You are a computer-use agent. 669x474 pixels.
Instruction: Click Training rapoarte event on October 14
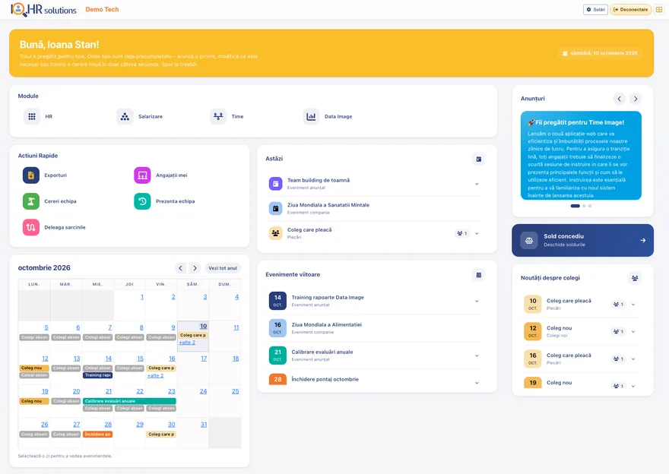pos(97,375)
